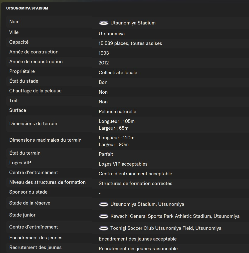
Task: Click the stadium icon in Stade de la réserve row
Action: click(103, 204)
